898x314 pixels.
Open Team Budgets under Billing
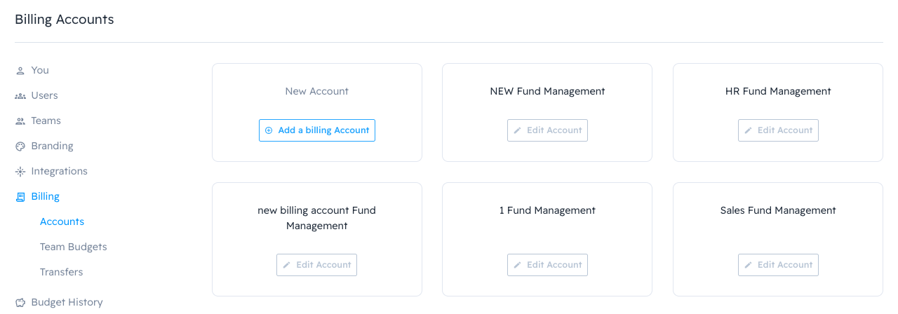(73, 247)
